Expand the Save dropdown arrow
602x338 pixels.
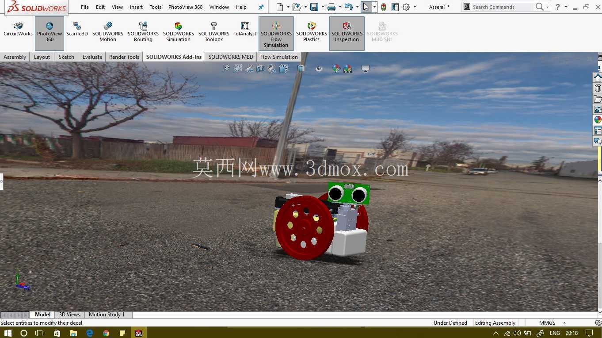tap(323, 7)
